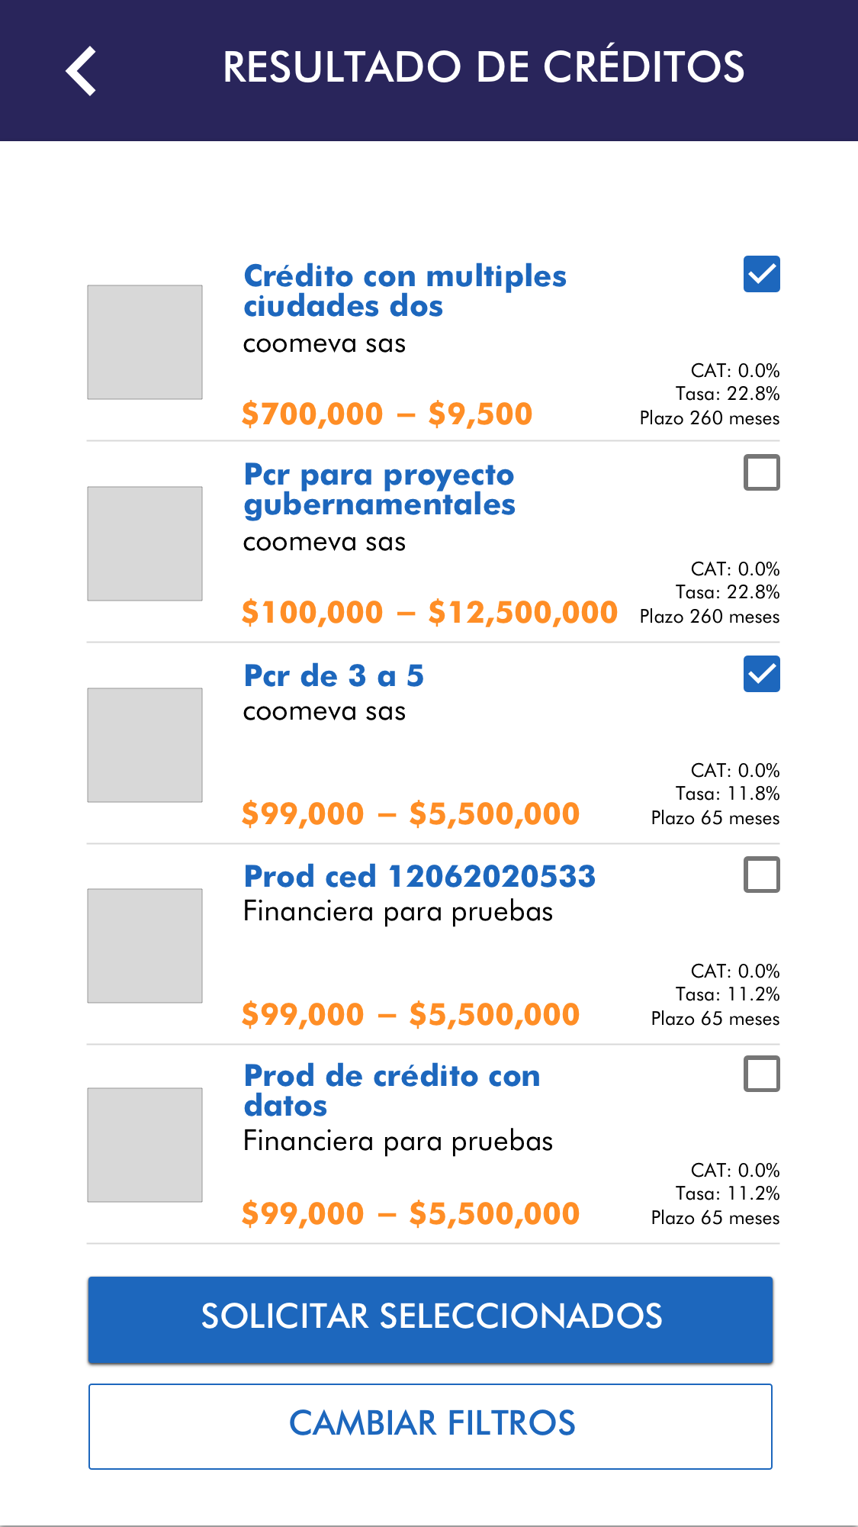Image resolution: width=858 pixels, height=1527 pixels.
Task: Go back using the header arrow
Action: [81, 70]
